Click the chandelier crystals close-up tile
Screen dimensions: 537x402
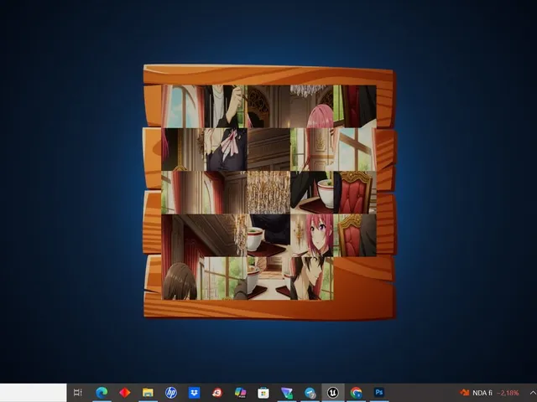[268, 193]
